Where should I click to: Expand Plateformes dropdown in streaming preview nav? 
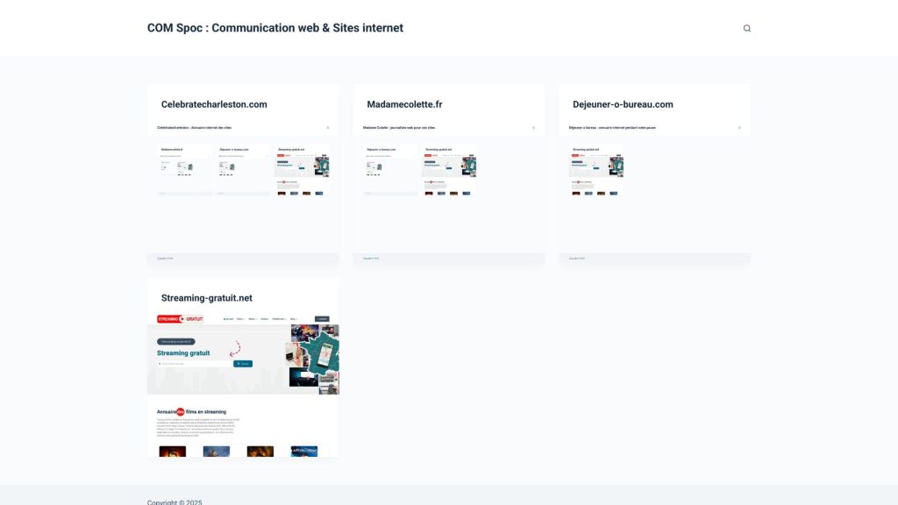(x=279, y=319)
